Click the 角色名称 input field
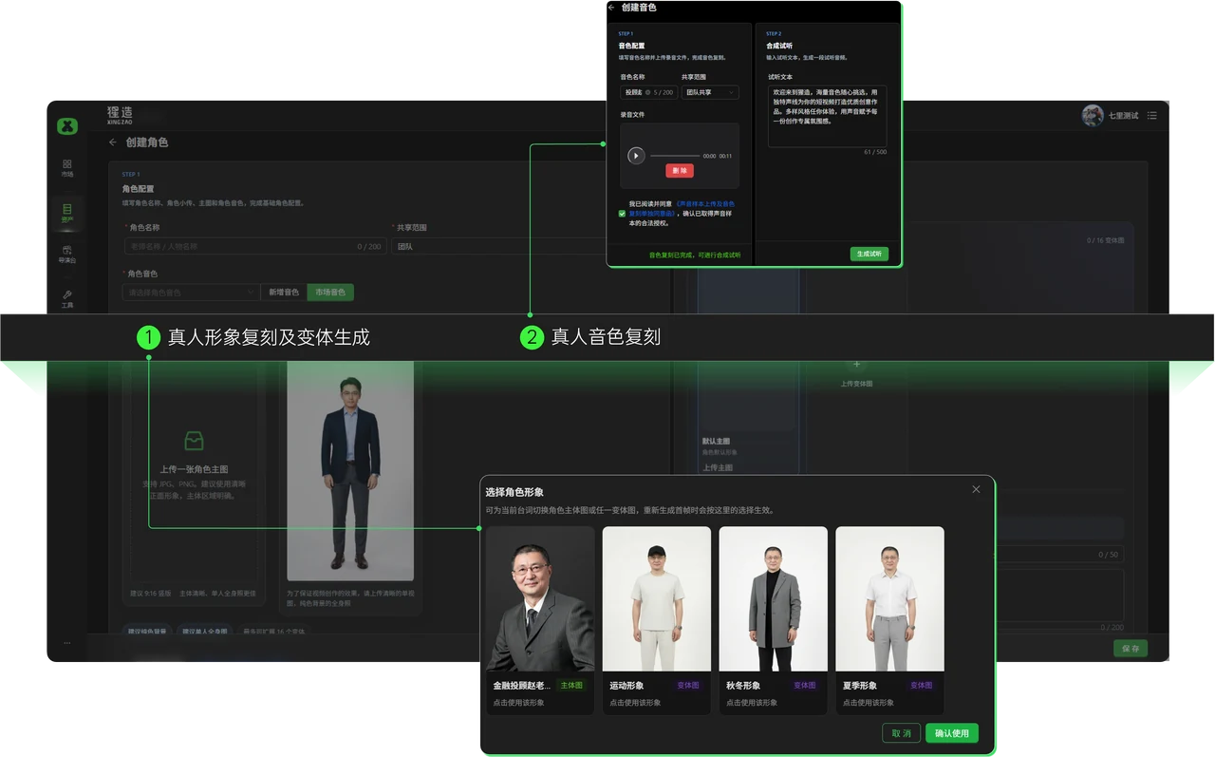The image size is (1215, 757). pos(253,246)
